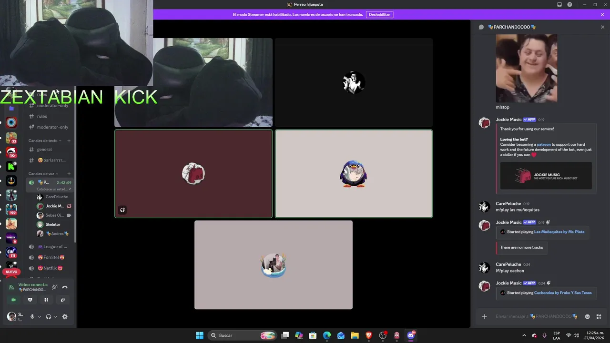Open the parlarrrrr text channel

50,161
